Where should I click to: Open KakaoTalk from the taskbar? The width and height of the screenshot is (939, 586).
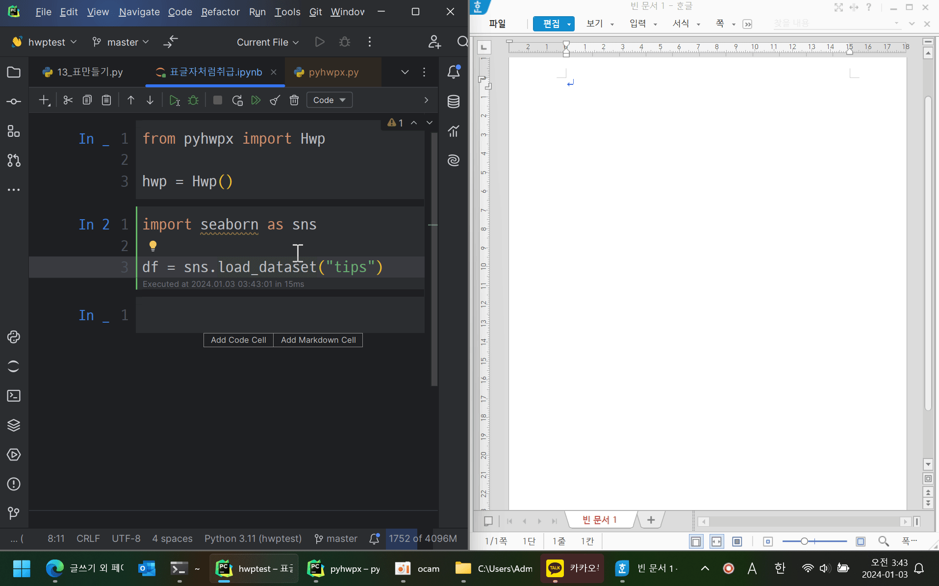pos(572,568)
